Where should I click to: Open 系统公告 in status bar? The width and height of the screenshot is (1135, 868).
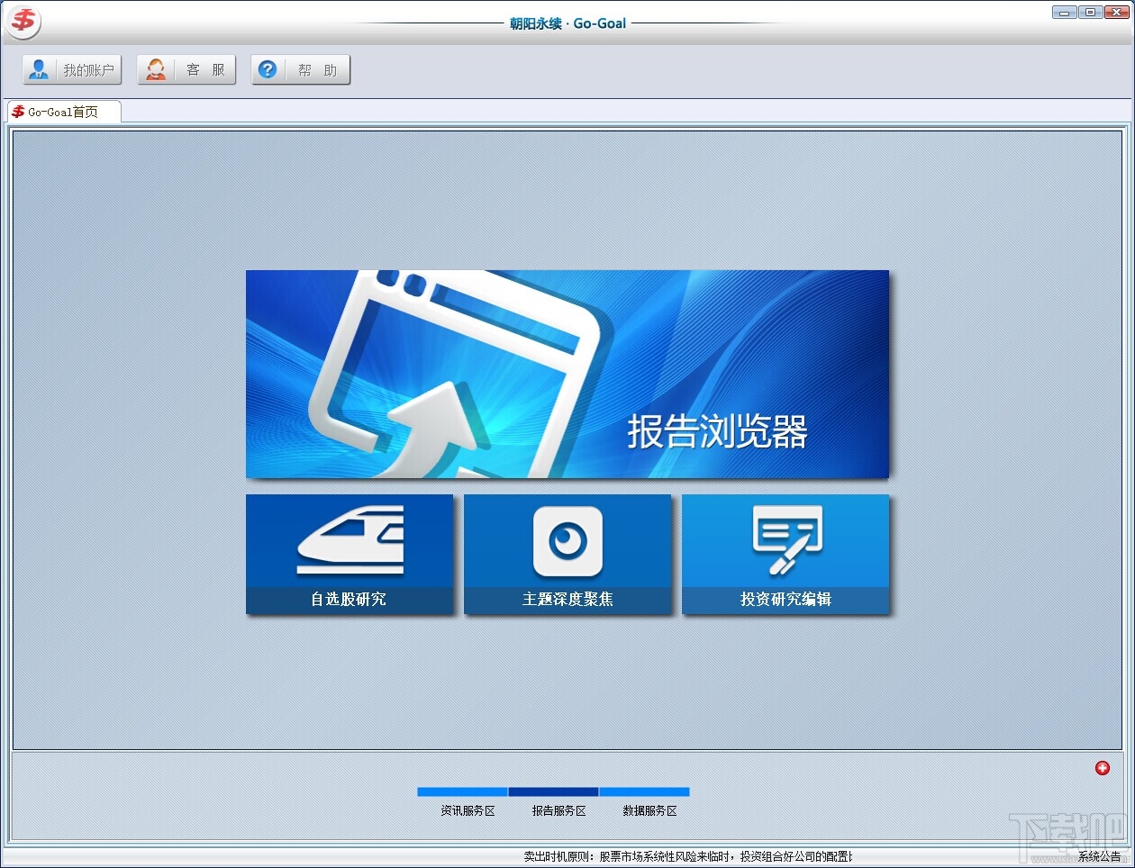click(x=1100, y=857)
